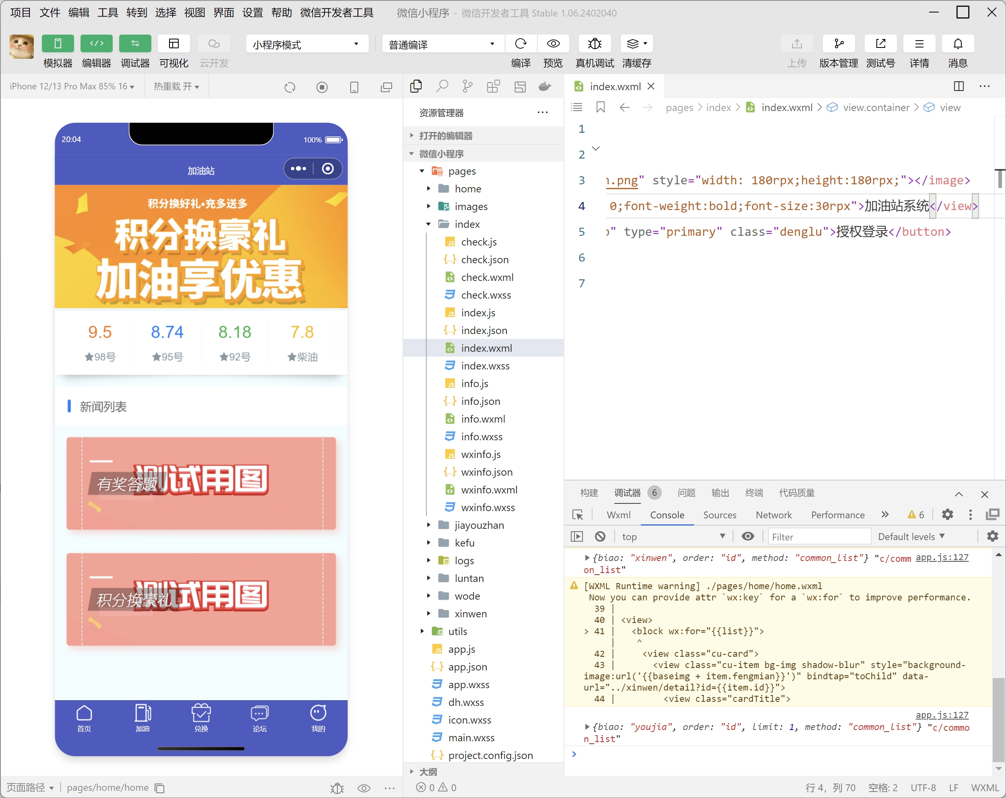Image resolution: width=1006 pixels, height=798 pixels.
Task: Tap the 兑换 tab in simulator
Action: point(201,719)
